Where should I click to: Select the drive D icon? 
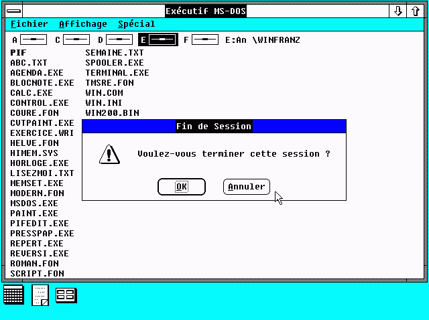119,40
